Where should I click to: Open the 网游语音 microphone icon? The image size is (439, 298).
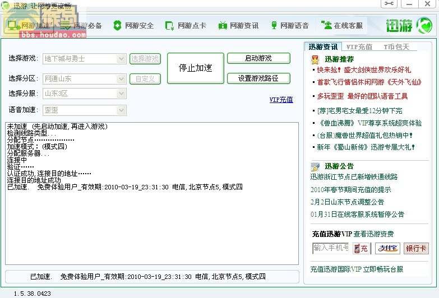pyautogui.click(x=274, y=25)
